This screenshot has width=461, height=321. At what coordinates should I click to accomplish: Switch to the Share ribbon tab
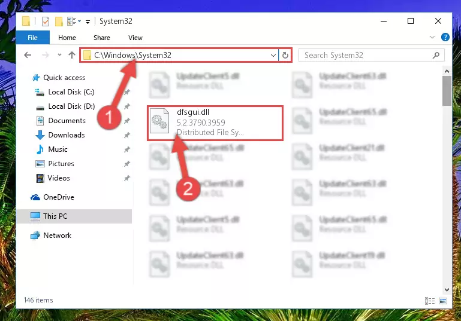[x=102, y=38]
